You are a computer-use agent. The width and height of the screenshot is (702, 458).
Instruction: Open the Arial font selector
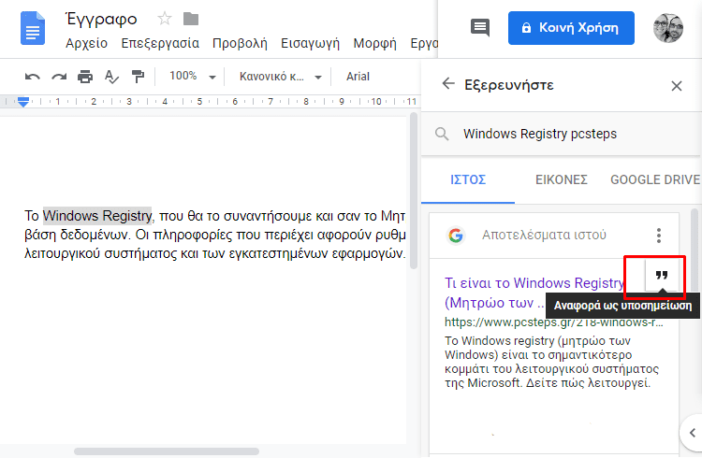click(x=358, y=77)
